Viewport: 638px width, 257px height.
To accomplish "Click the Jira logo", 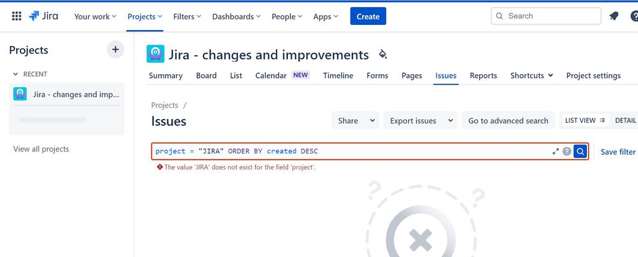I will pyautogui.click(x=43, y=16).
